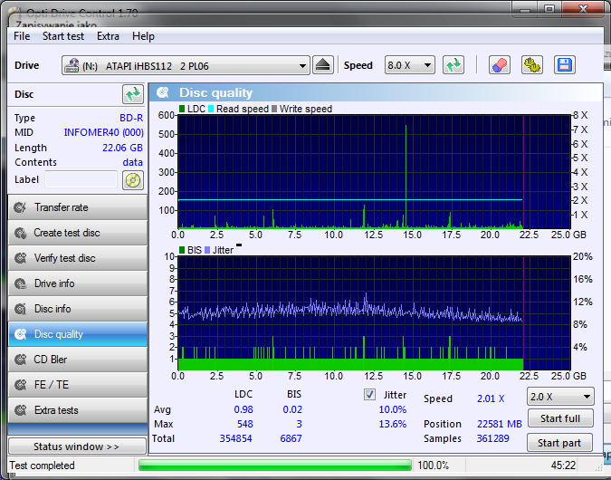
Task: Expand the Status window
Action: pyautogui.click(x=77, y=446)
